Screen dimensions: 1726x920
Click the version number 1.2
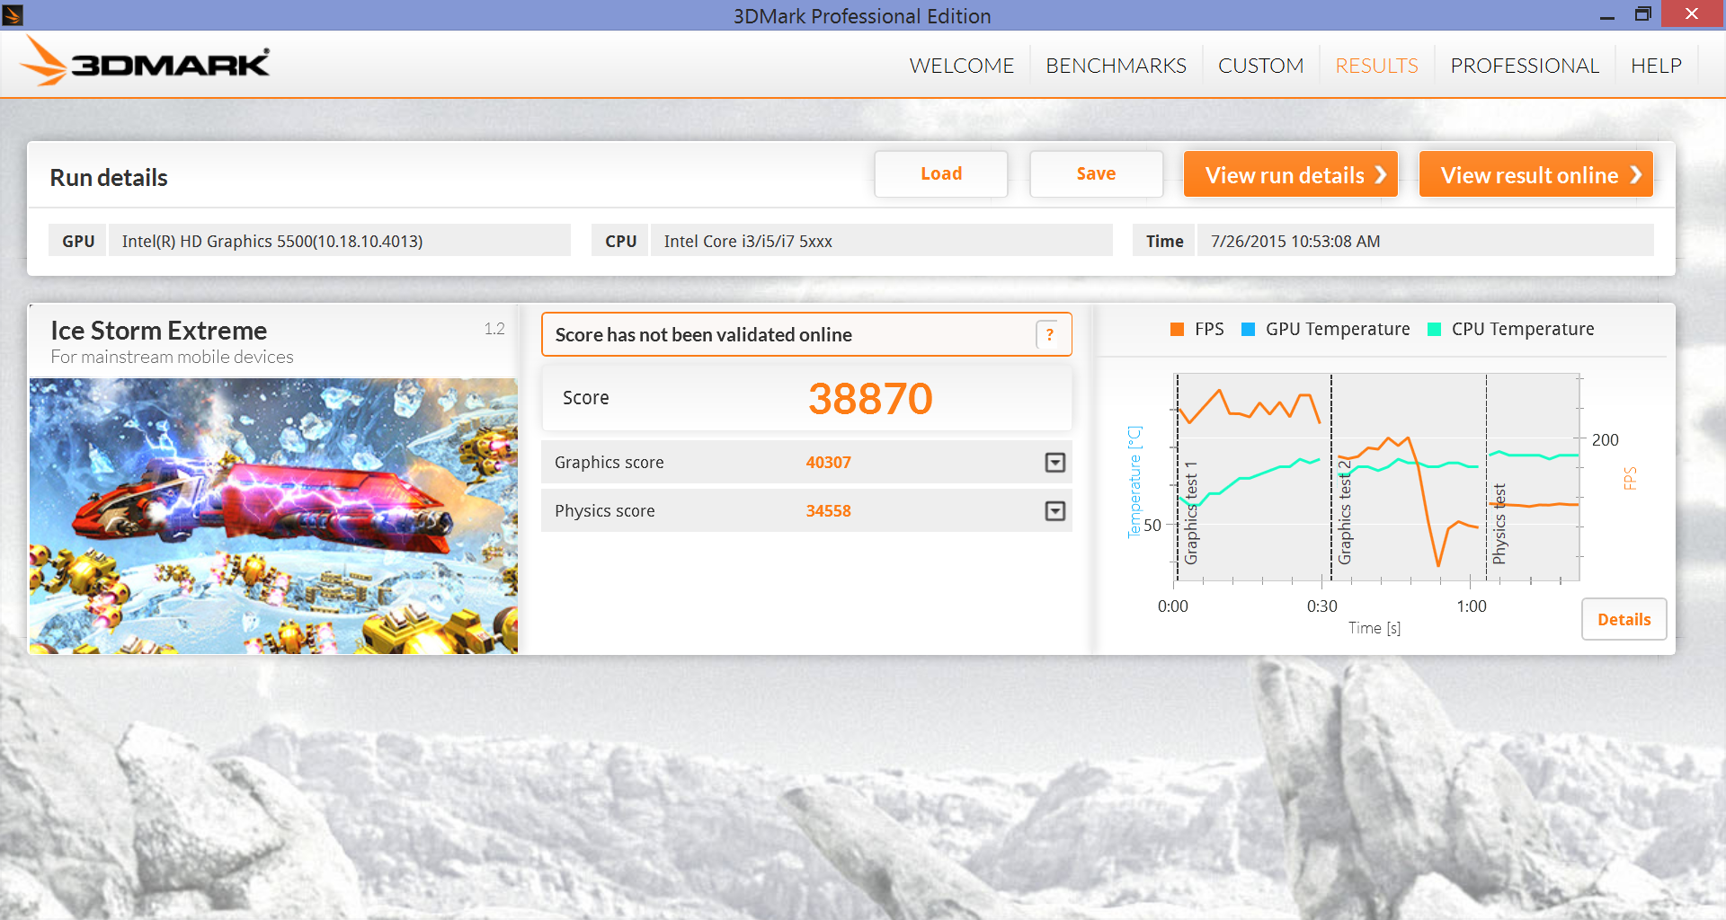click(494, 329)
